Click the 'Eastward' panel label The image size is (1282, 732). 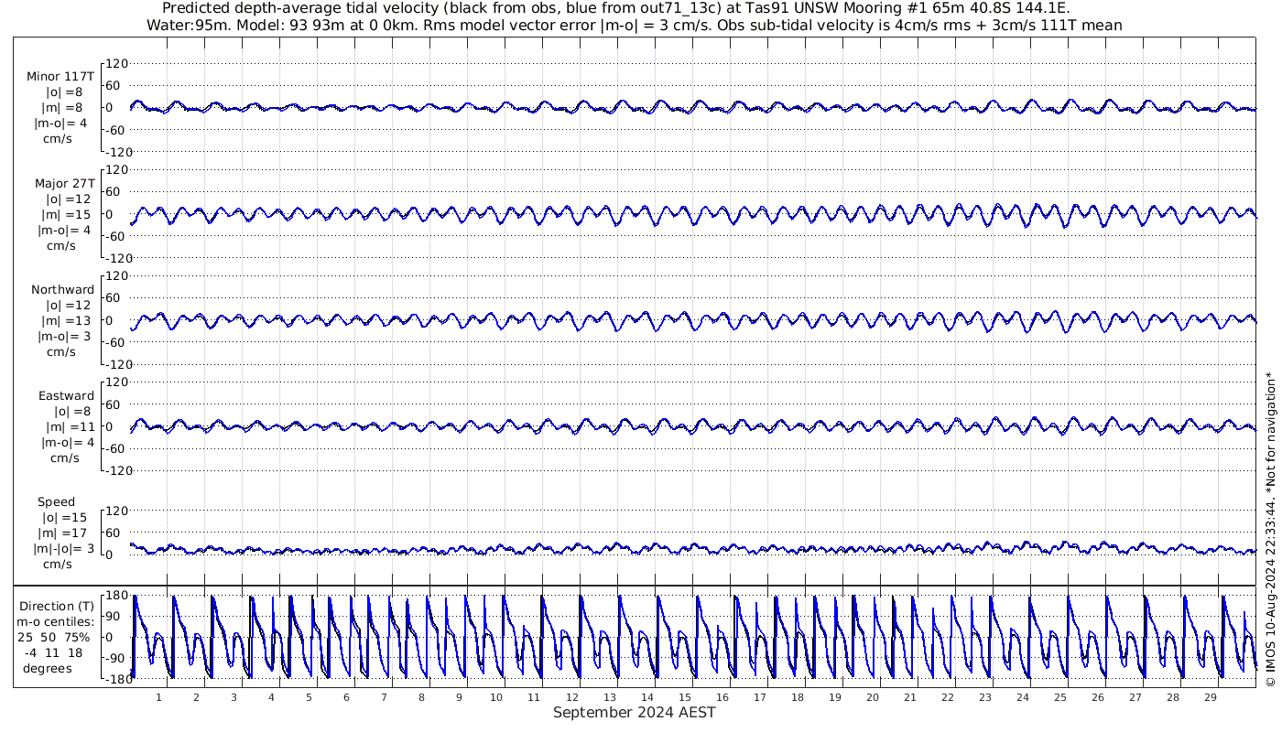coord(66,396)
